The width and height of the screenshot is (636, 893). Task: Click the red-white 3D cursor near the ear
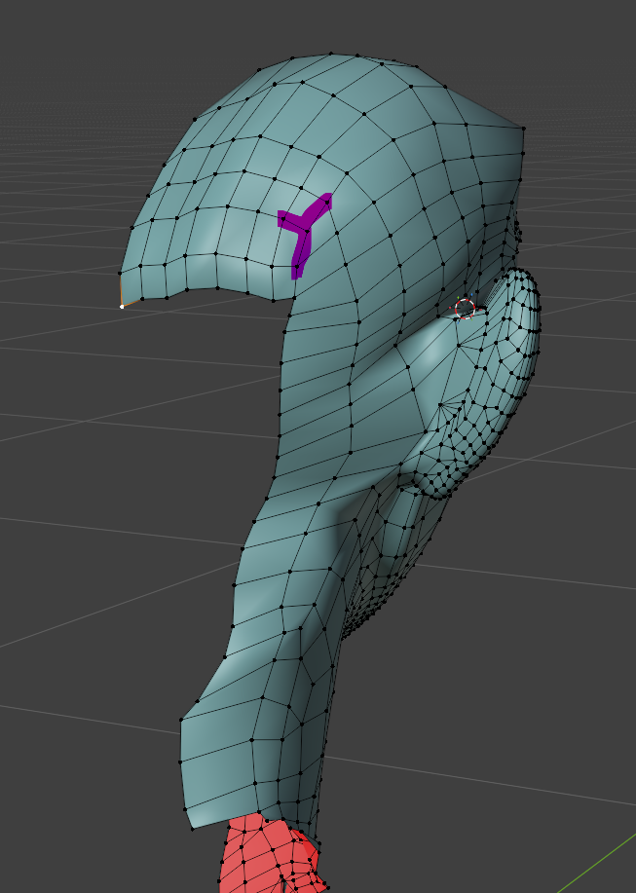tap(465, 309)
